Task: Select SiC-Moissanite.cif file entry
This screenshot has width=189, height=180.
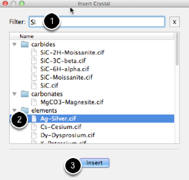Action: [x=67, y=78]
